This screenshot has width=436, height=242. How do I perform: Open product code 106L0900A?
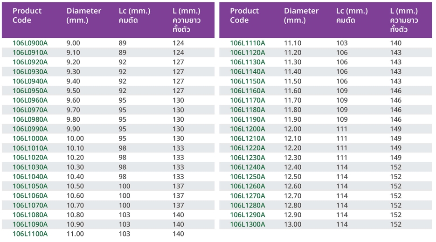pyautogui.click(x=30, y=43)
